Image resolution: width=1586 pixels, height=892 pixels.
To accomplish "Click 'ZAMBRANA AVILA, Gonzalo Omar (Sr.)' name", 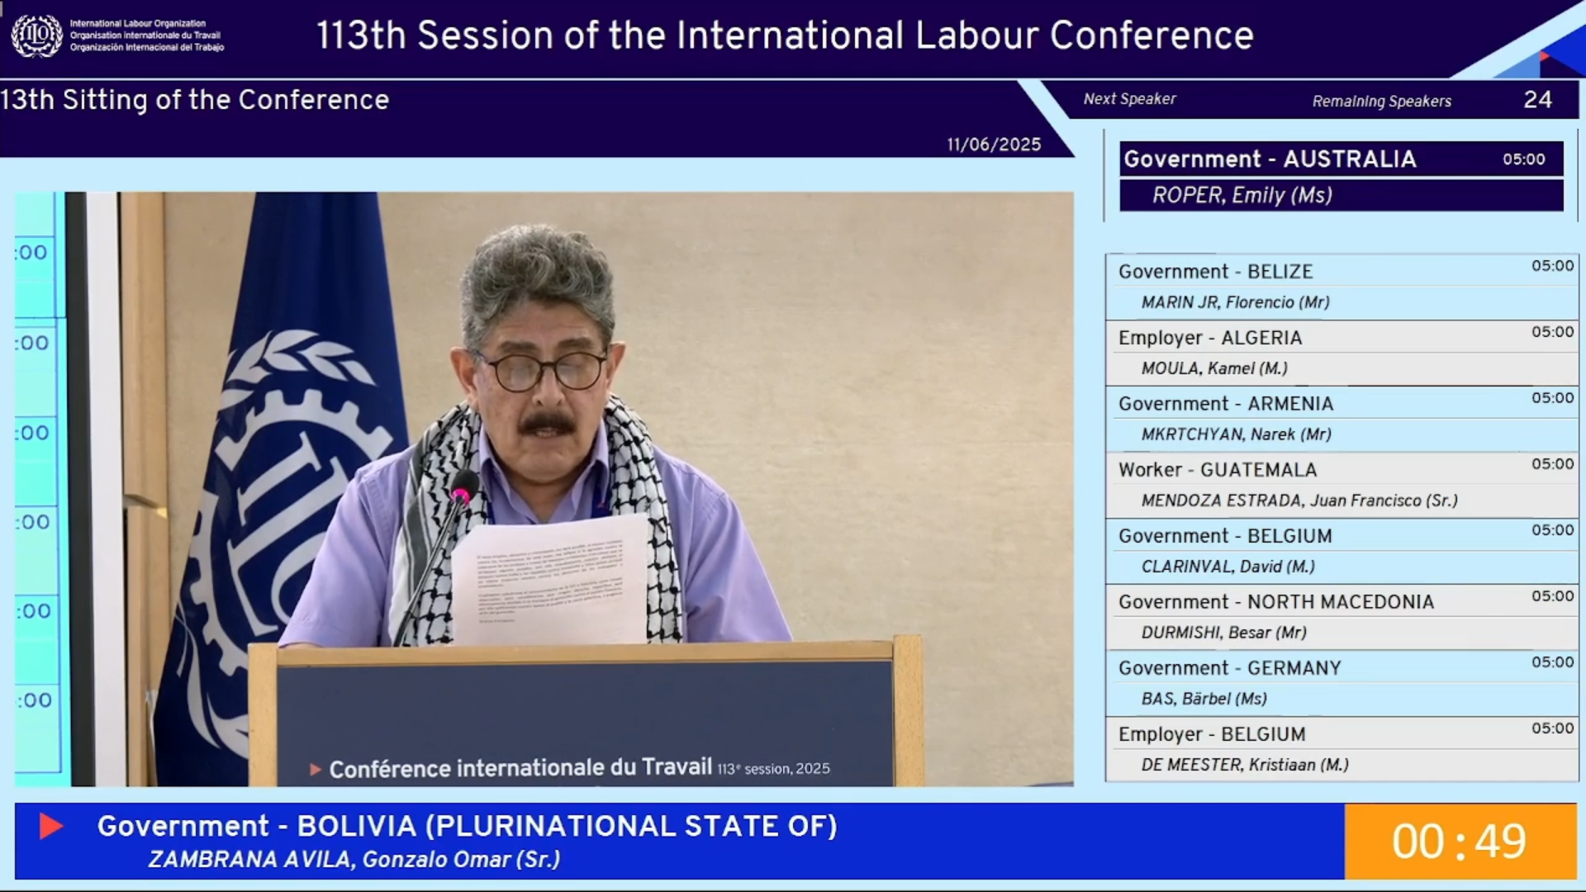I will (354, 860).
